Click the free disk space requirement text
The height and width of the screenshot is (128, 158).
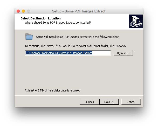pos(53,90)
